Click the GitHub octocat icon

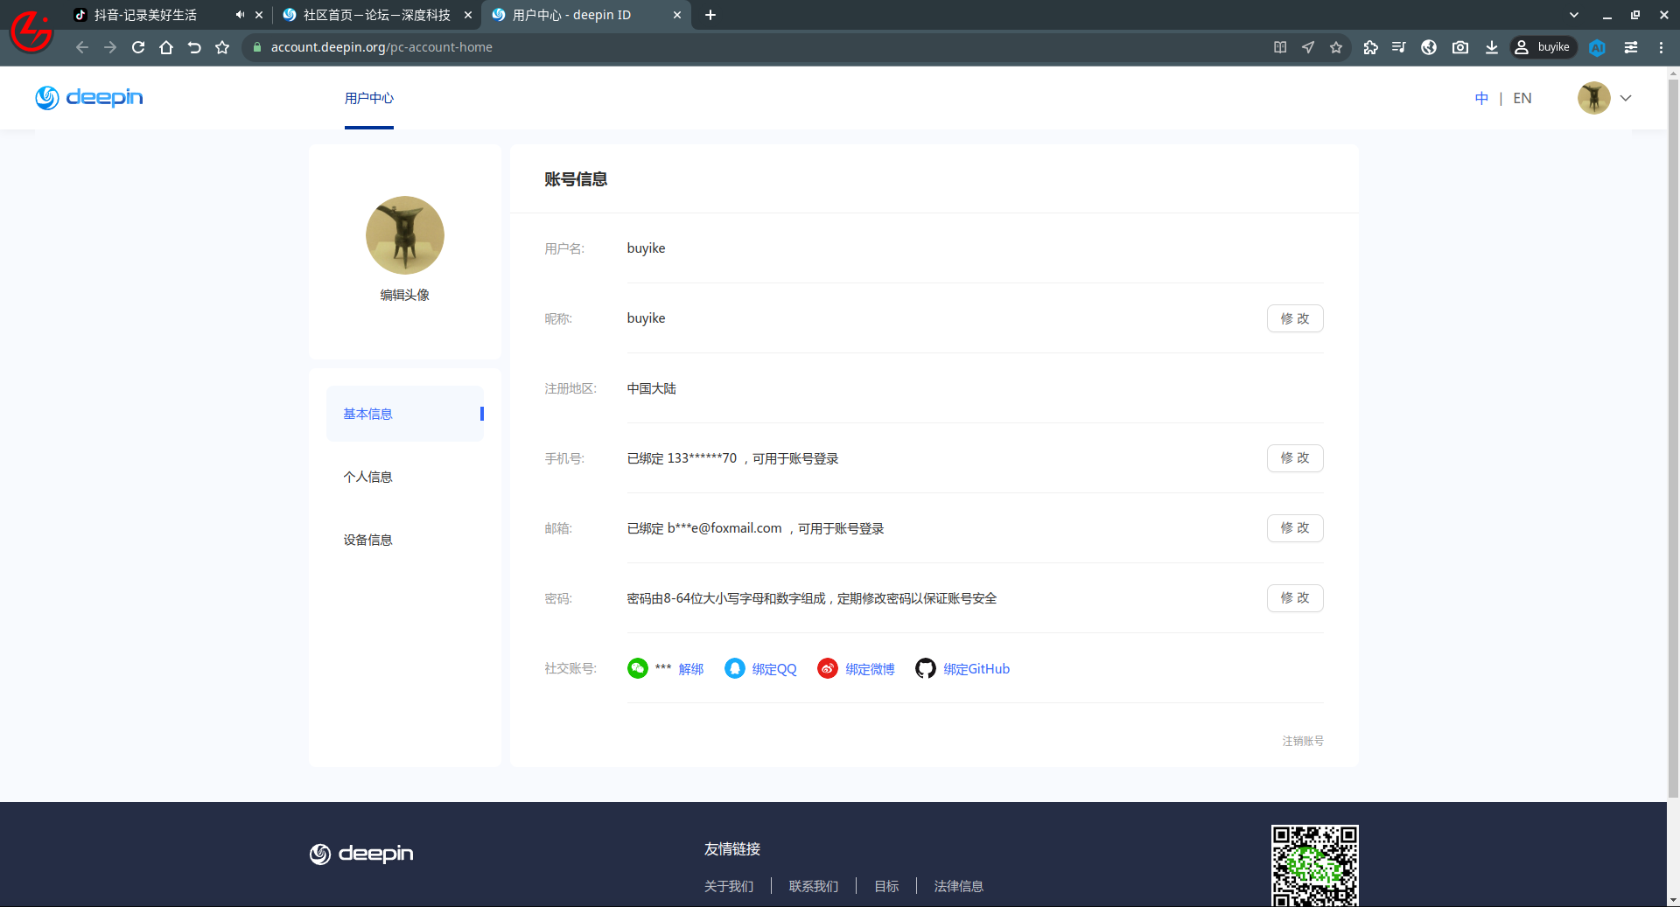[x=926, y=668]
